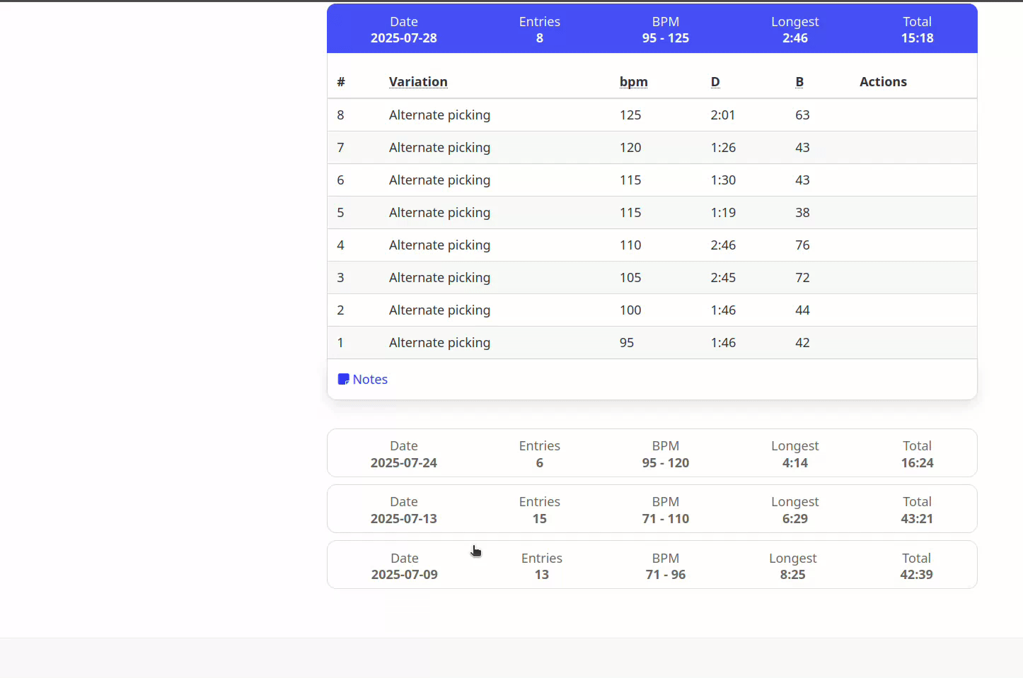
Task: Click the 100 bpm value in row 2
Action: (630, 310)
